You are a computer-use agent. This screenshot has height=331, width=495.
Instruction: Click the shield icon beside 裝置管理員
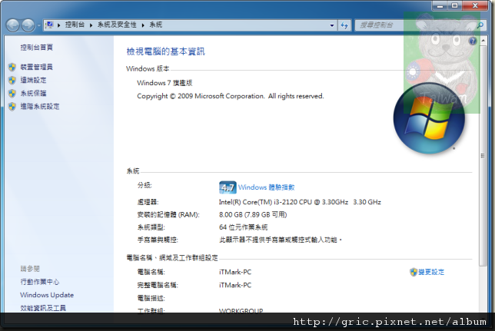[x=12, y=67]
